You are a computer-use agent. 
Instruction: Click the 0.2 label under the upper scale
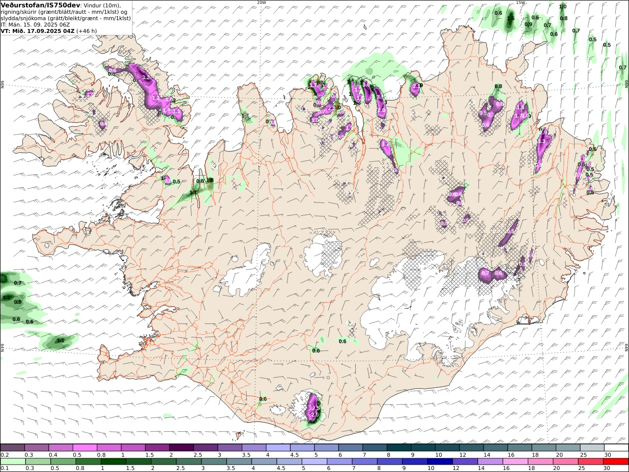[4, 455]
